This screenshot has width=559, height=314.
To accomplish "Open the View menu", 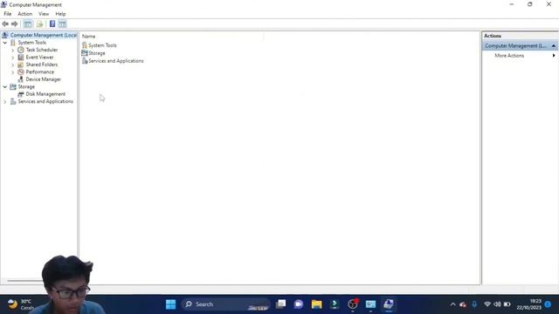I will [x=44, y=14].
